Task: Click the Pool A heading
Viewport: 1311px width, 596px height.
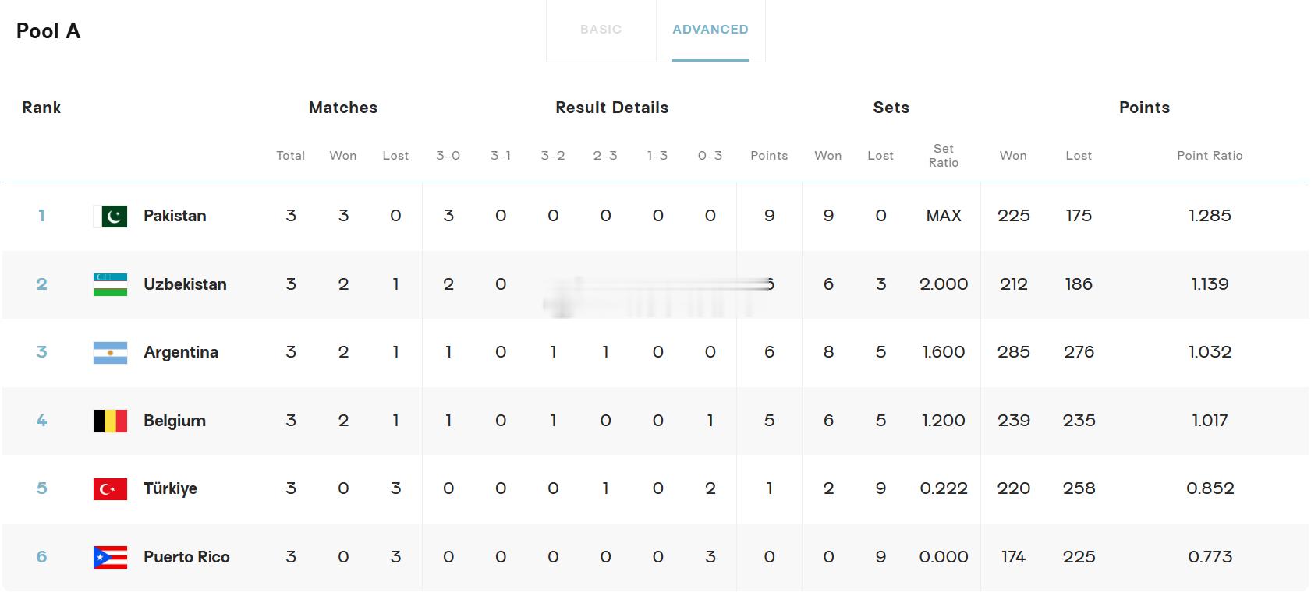Action: (x=48, y=31)
